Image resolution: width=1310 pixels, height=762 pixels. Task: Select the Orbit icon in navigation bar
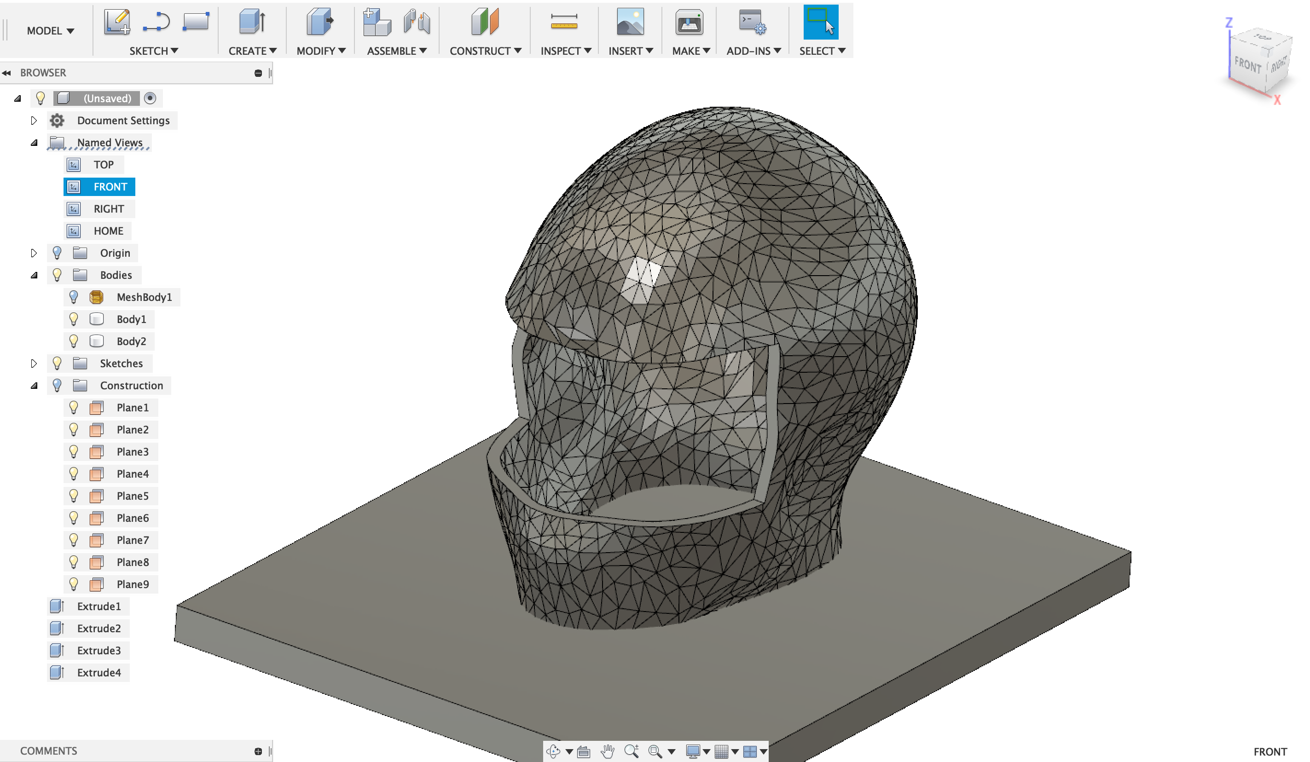point(553,751)
